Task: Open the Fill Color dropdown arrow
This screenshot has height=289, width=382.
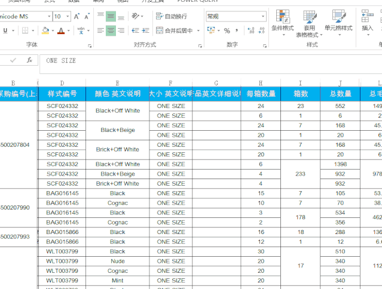Action: 53,30
